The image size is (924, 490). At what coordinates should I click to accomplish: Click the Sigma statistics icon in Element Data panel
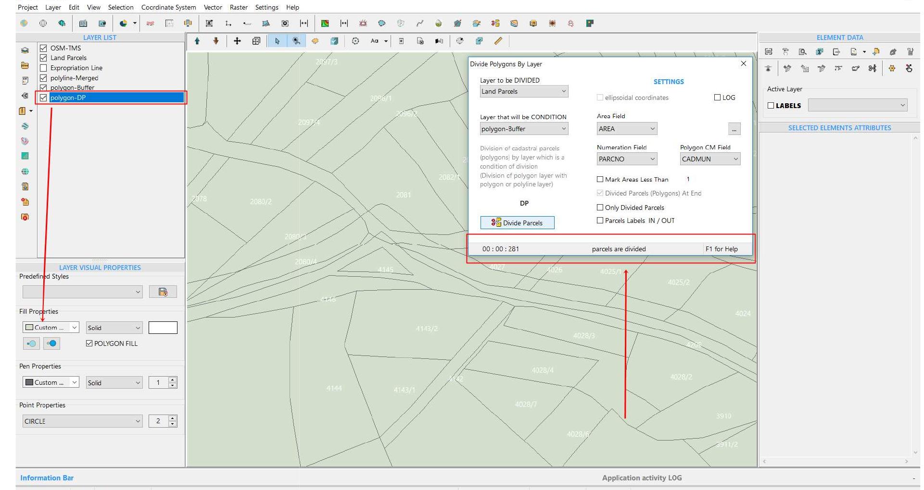pyautogui.click(x=820, y=52)
